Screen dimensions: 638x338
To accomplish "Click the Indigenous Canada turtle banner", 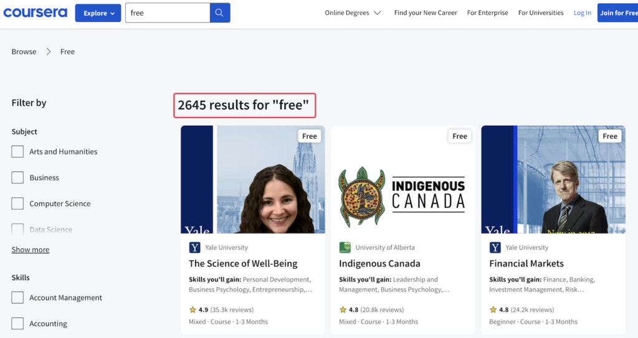I will point(403,179).
